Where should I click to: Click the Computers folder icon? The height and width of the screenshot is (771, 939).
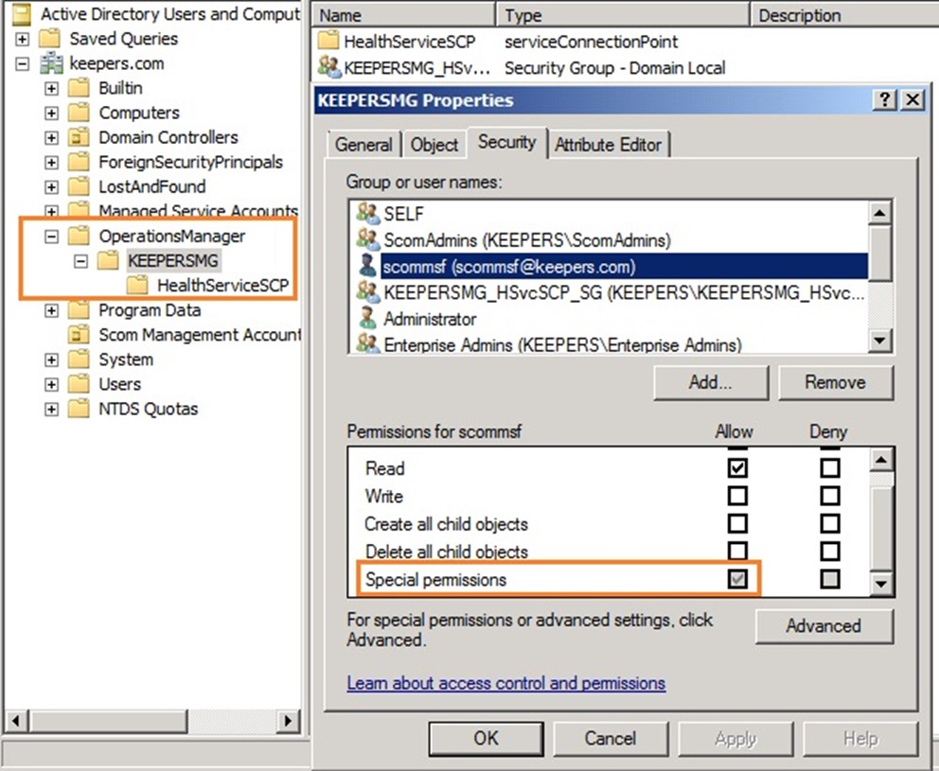coord(80,113)
